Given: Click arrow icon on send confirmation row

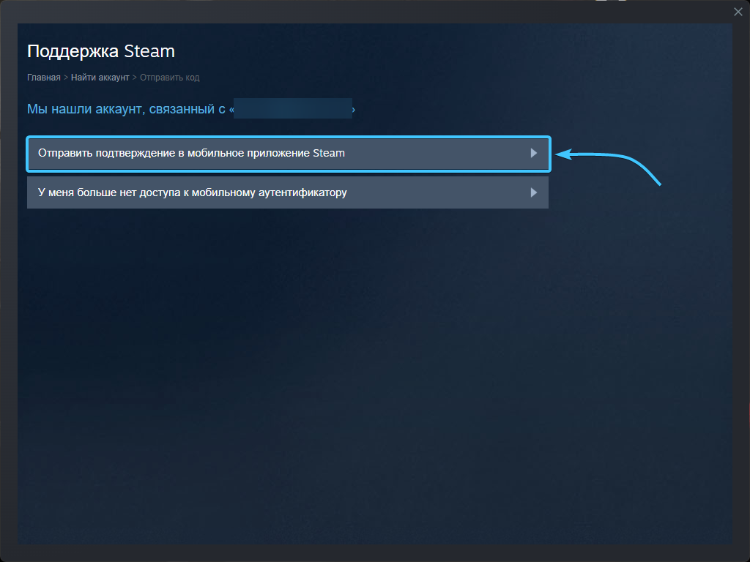Looking at the screenshot, I should (x=534, y=154).
